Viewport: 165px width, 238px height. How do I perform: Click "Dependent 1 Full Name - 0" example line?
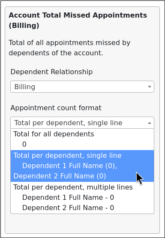(x=68, y=198)
